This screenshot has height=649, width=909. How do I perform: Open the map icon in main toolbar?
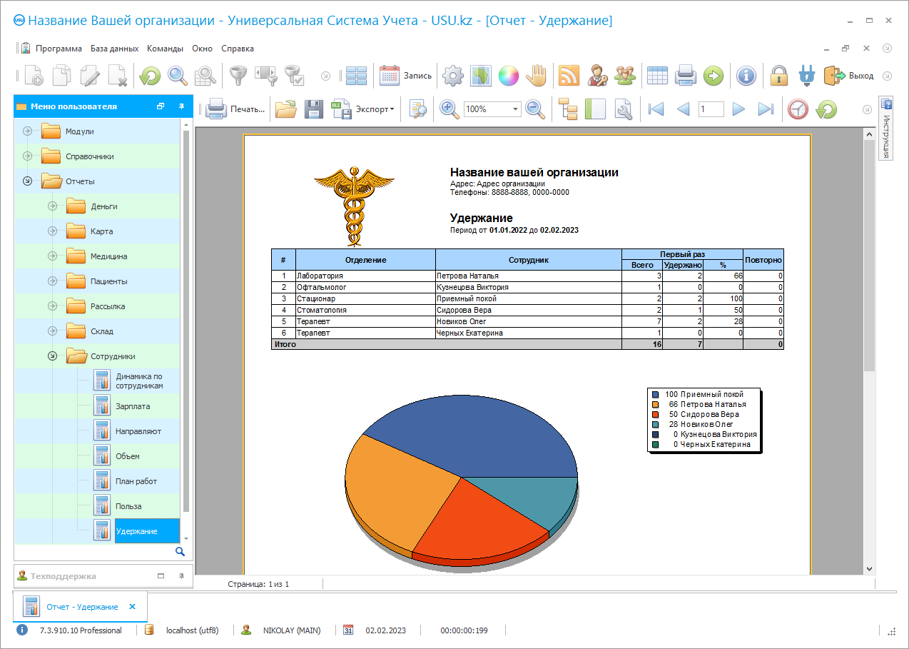click(x=481, y=76)
